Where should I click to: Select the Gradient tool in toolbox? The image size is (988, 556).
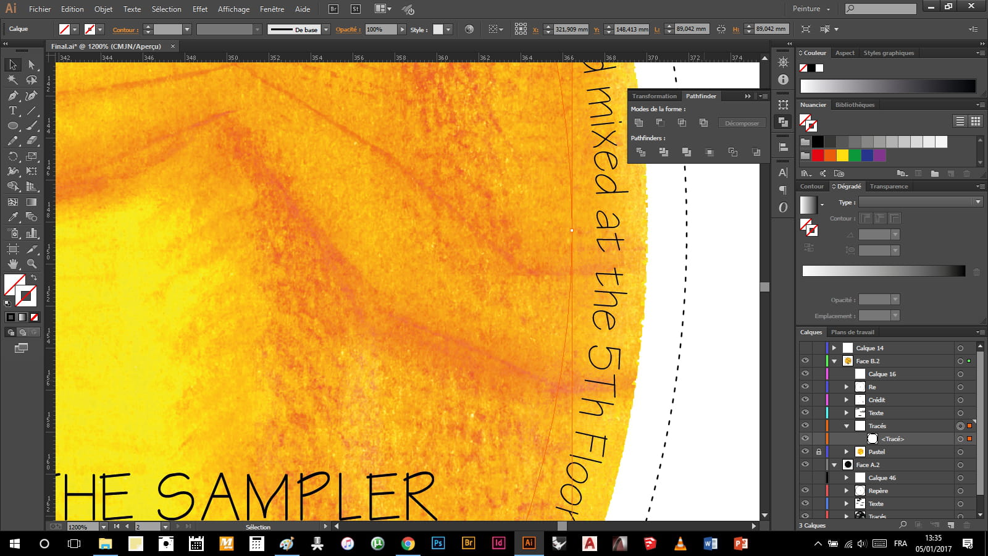(31, 202)
